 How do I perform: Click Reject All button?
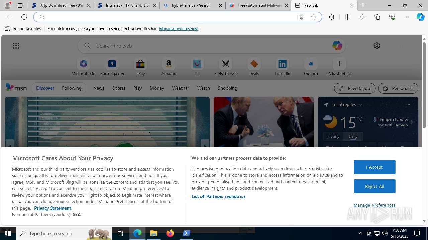click(374, 186)
